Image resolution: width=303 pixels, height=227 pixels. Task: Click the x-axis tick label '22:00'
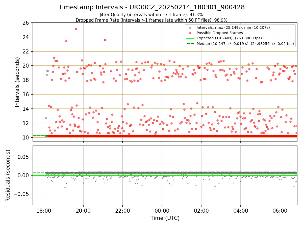[x=122, y=211]
